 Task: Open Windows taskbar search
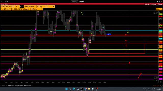pos(70,89)
